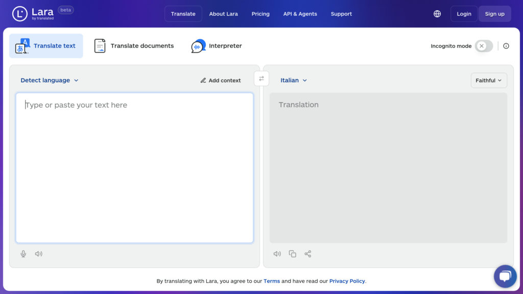Swap source and target languages

pos(261,79)
